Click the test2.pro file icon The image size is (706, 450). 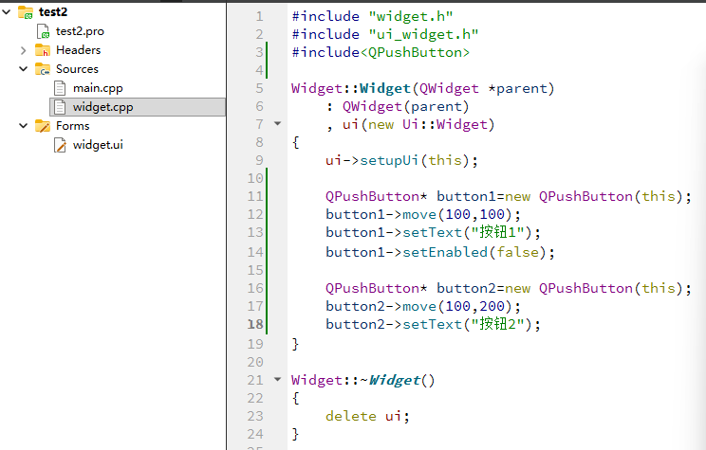click(44, 31)
